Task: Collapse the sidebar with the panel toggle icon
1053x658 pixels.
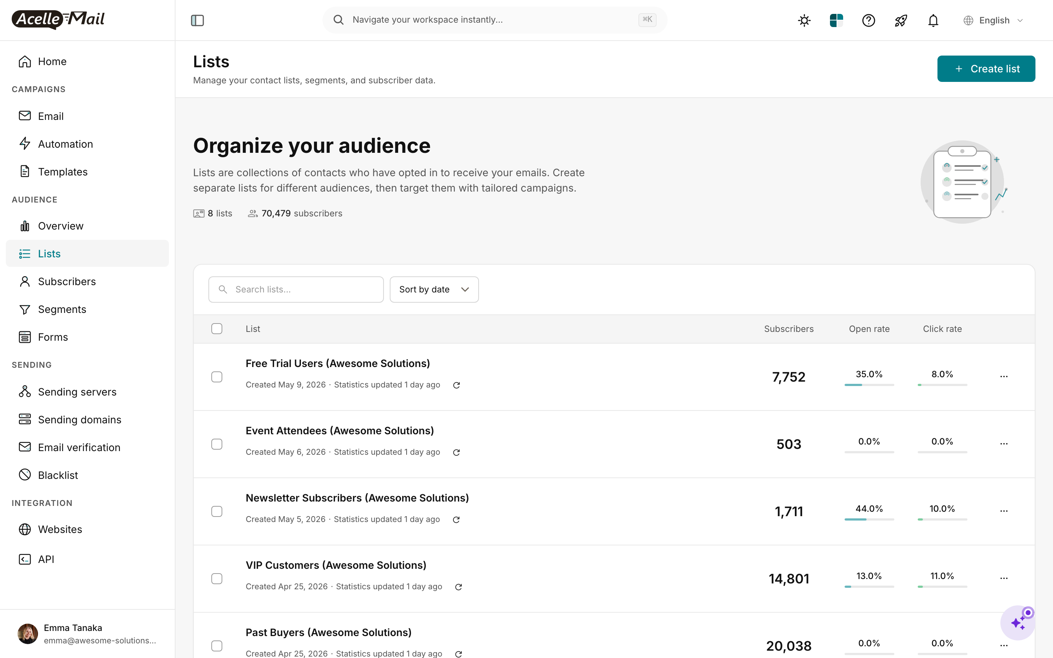Action: tap(197, 20)
